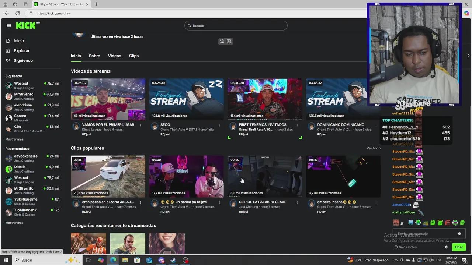Expand Mostrar más under Siguiendo
Screen dimensions: 472x265
point(14,139)
